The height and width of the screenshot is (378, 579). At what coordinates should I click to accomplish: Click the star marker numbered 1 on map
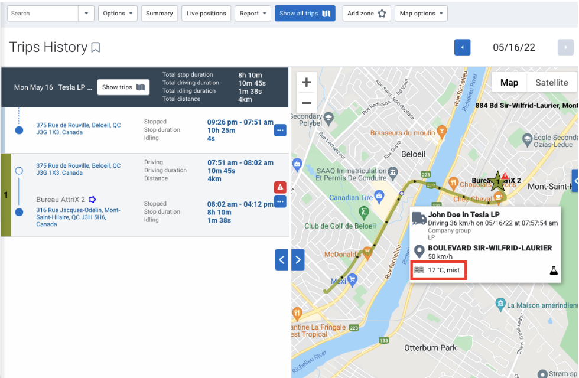pos(497,181)
